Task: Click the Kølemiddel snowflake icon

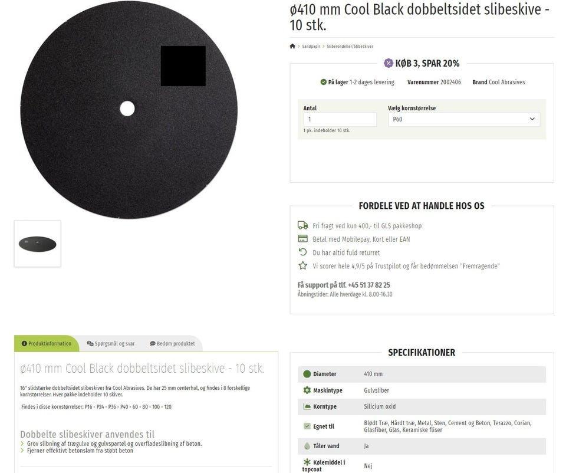Action: (307, 462)
